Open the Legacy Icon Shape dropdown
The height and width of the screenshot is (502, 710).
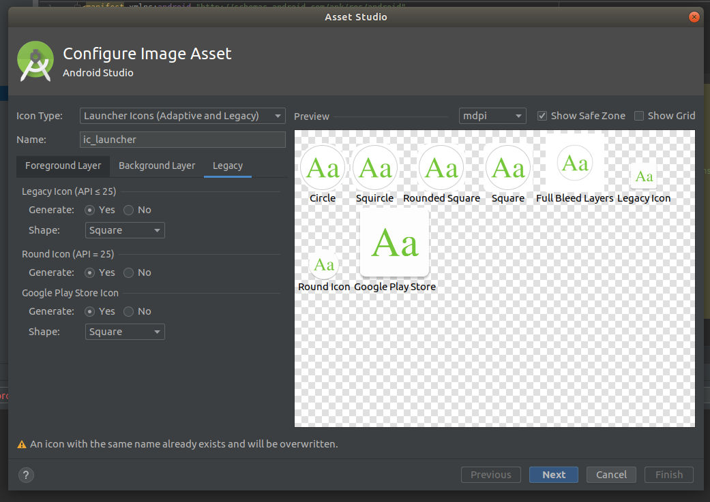[x=125, y=230]
